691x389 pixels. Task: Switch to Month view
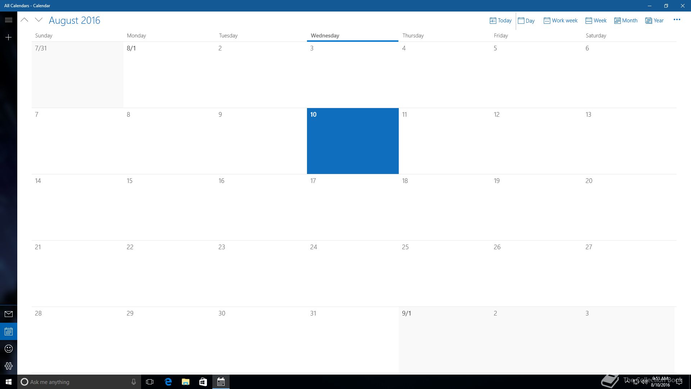coord(626,21)
